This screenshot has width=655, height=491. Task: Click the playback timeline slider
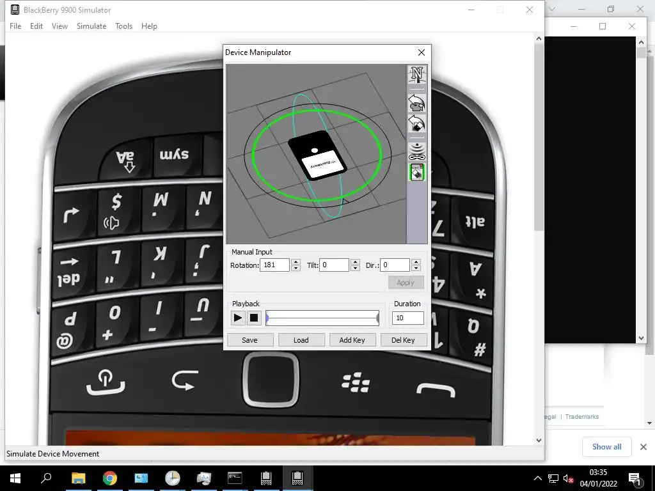click(x=322, y=318)
